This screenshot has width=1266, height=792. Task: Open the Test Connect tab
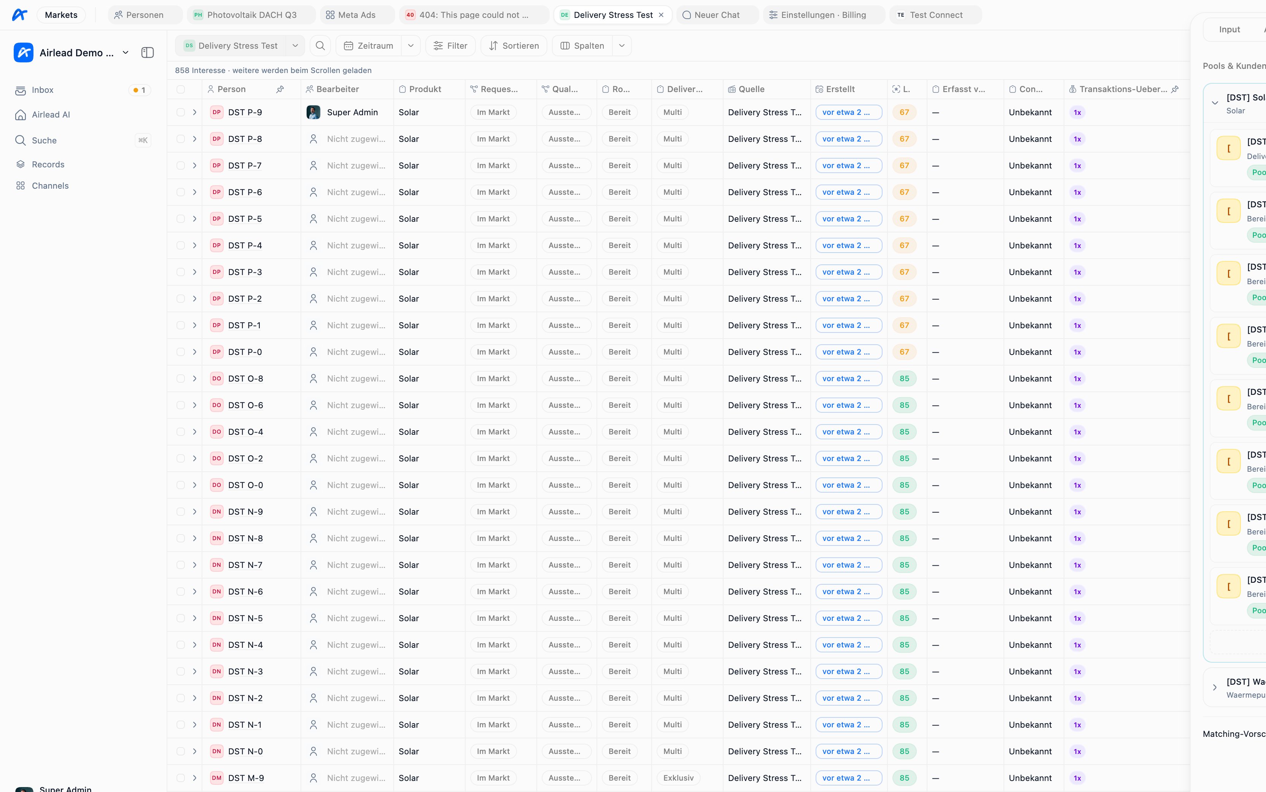[935, 15]
